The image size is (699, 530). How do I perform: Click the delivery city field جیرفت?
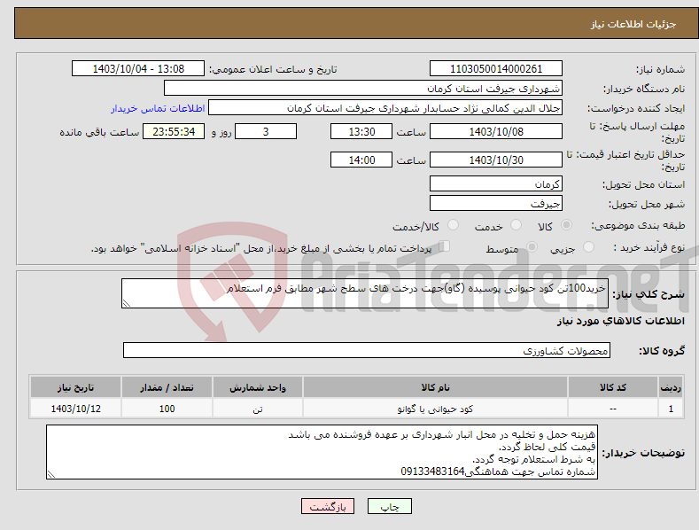coord(496,204)
